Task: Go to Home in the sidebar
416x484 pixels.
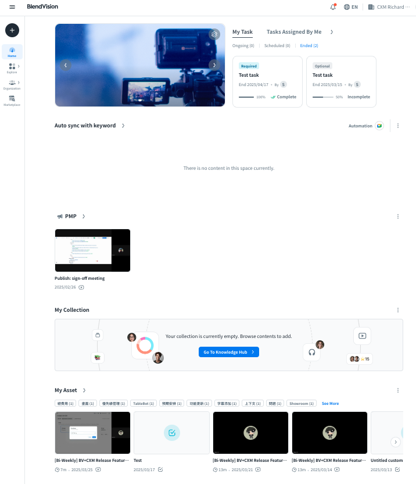Action: pyautogui.click(x=12, y=52)
